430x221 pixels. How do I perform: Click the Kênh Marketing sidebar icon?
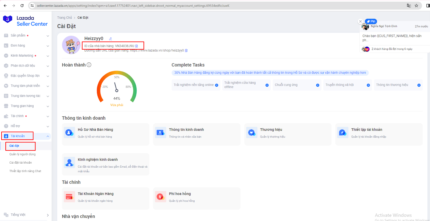(x=6, y=56)
